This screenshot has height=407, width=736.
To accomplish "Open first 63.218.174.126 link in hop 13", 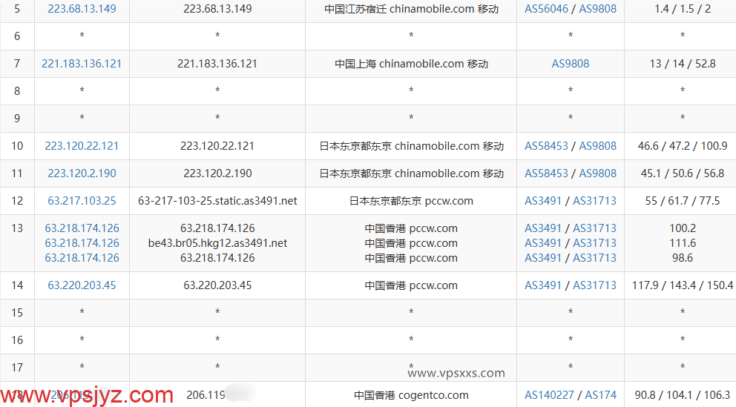I will (82, 228).
